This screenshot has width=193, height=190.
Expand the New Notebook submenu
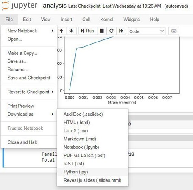click(29, 31)
